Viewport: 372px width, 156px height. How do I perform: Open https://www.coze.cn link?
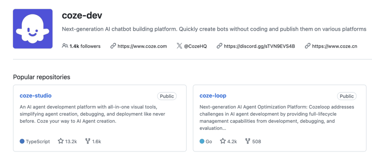pyautogui.click(x=334, y=46)
